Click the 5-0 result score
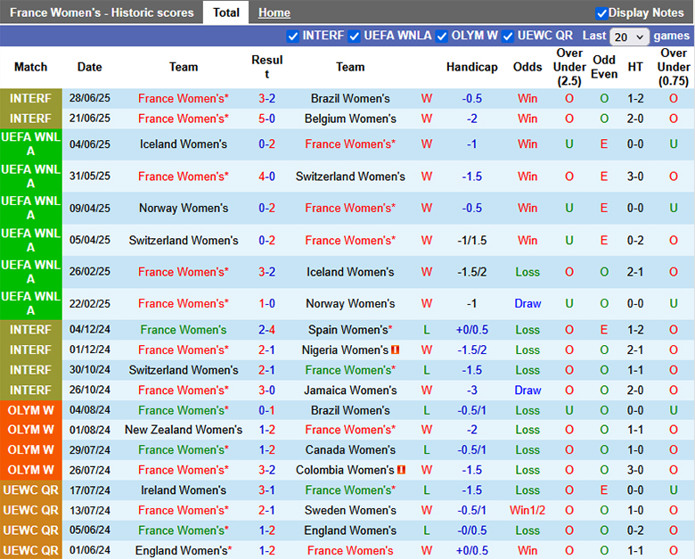 point(266,119)
